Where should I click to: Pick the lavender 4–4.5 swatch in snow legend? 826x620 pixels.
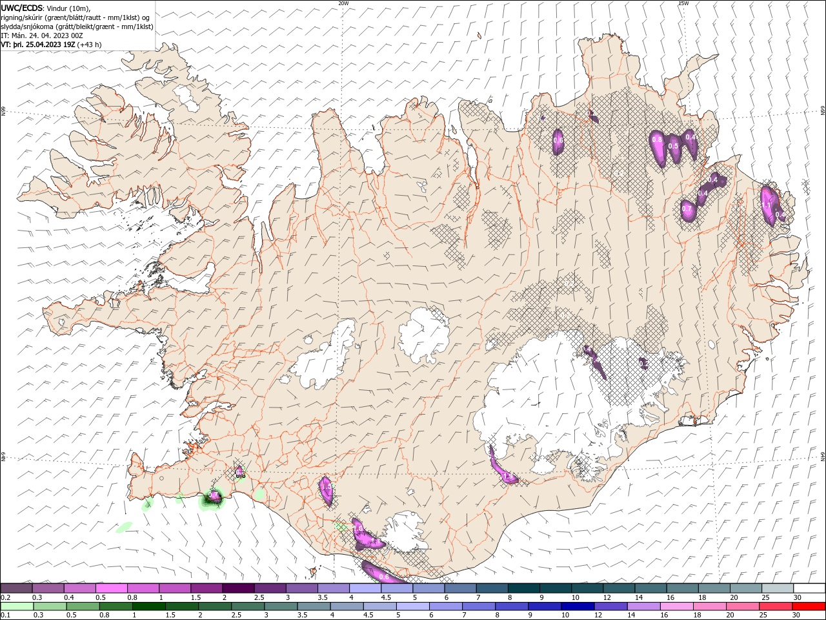click(x=365, y=588)
